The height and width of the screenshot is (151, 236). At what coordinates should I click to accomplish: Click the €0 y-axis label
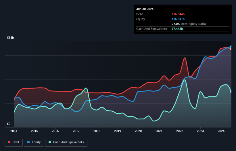pos(9,124)
